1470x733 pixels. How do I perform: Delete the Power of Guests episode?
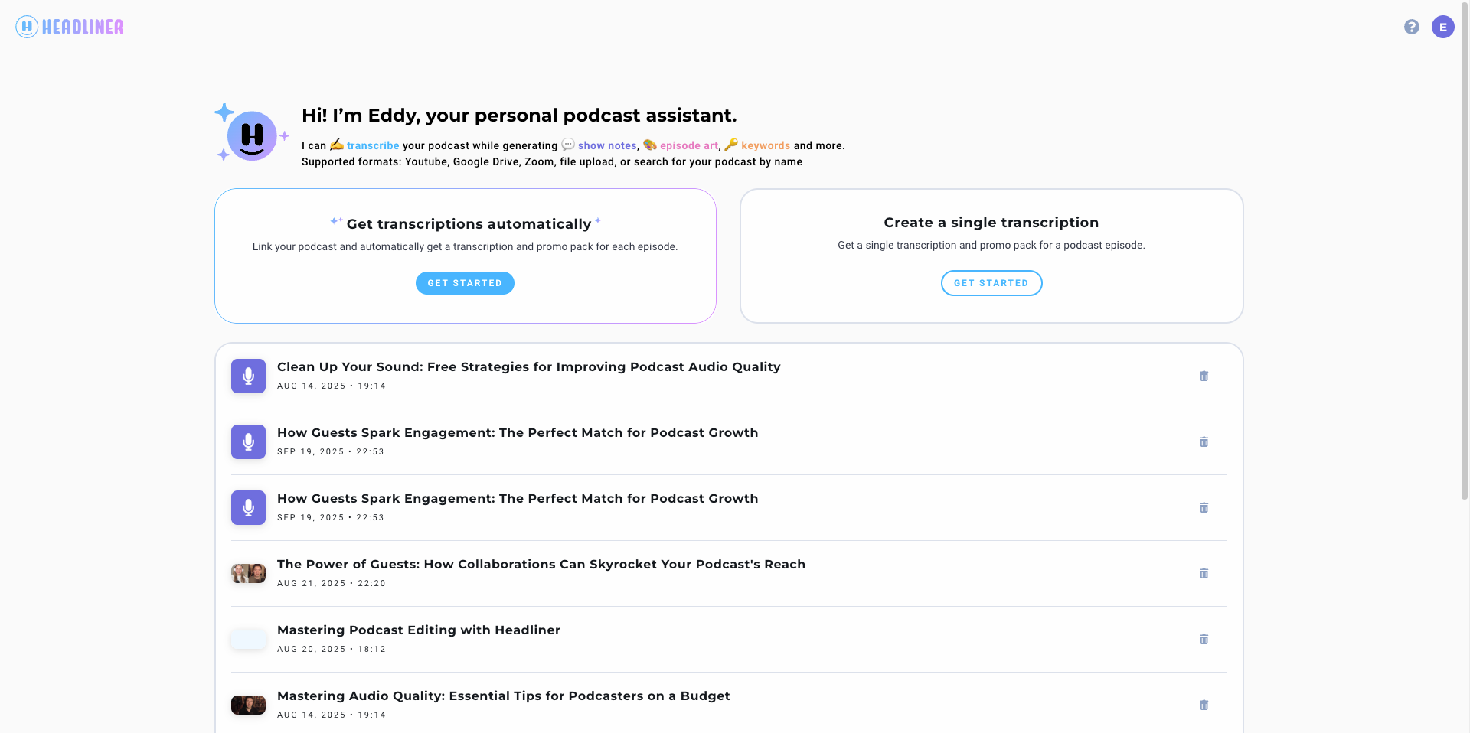[x=1204, y=574]
